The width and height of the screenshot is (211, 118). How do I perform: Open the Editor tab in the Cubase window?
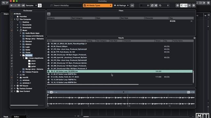16,117
